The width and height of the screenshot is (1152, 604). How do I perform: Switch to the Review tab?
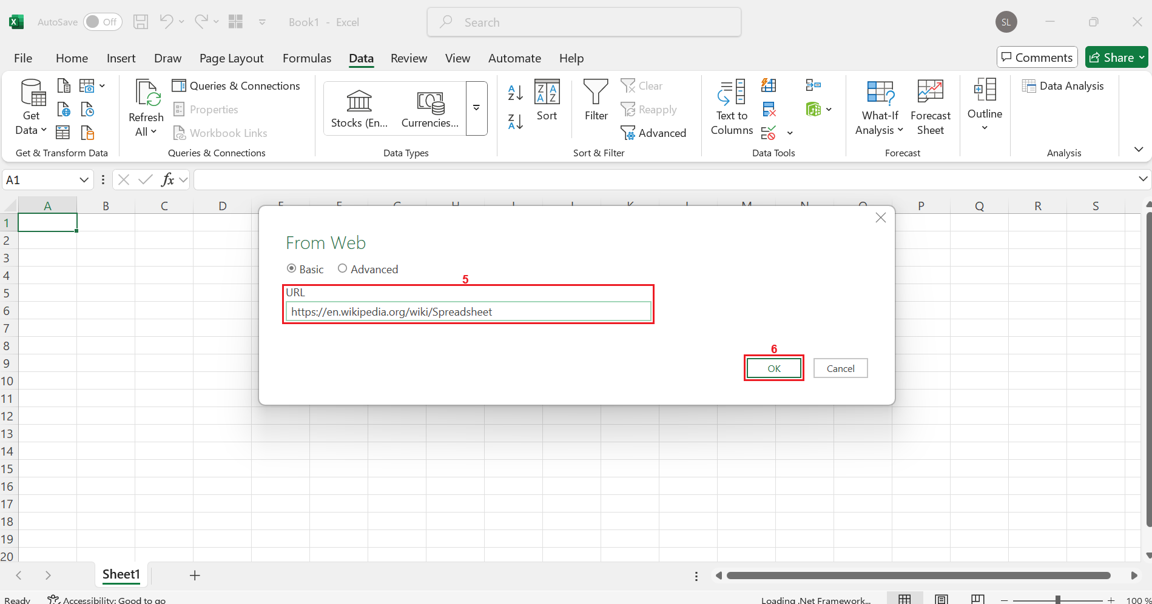[409, 58]
